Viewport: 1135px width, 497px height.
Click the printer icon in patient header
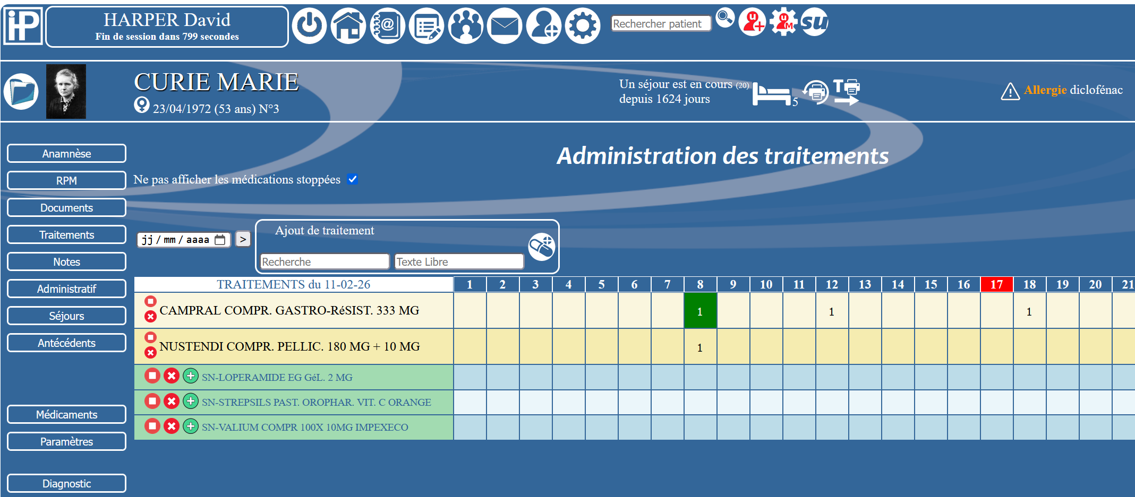point(816,92)
